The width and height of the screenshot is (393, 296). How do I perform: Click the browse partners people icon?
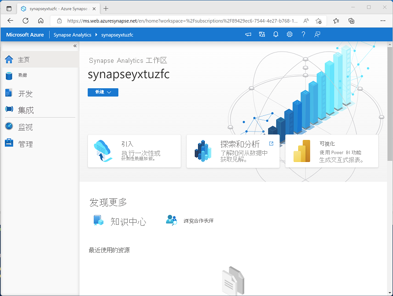tap(171, 220)
